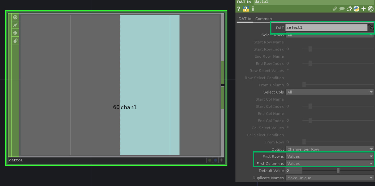Viewport: 375px width, 186px height.
Task: Click the arrow icon beside the select1 field
Action: [x=371, y=27]
